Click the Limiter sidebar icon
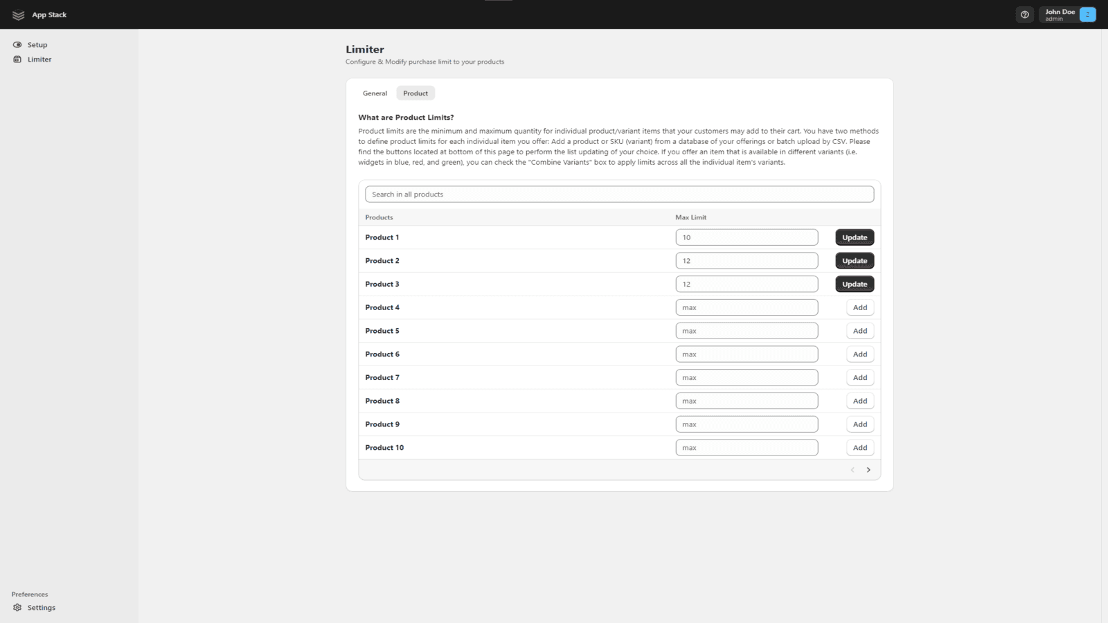1108x623 pixels. click(17, 60)
